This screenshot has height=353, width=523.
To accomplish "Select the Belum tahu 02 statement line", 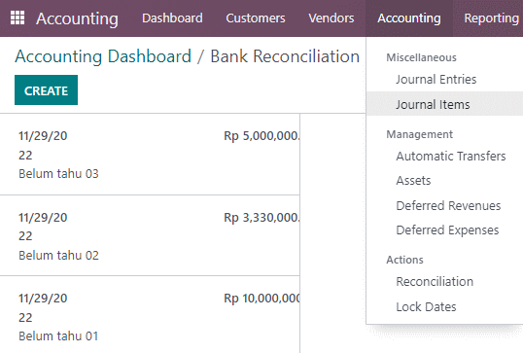I will [150, 235].
